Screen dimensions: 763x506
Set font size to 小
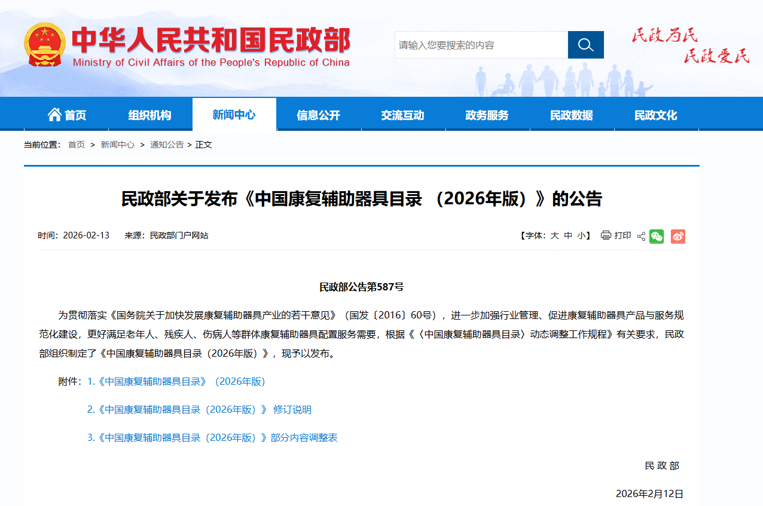(x=579, y=235)
